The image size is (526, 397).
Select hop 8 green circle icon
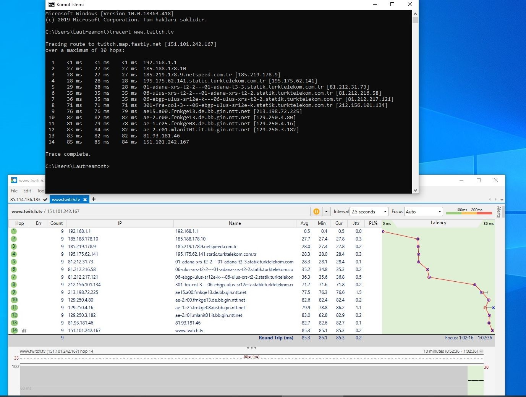(14, 285)
